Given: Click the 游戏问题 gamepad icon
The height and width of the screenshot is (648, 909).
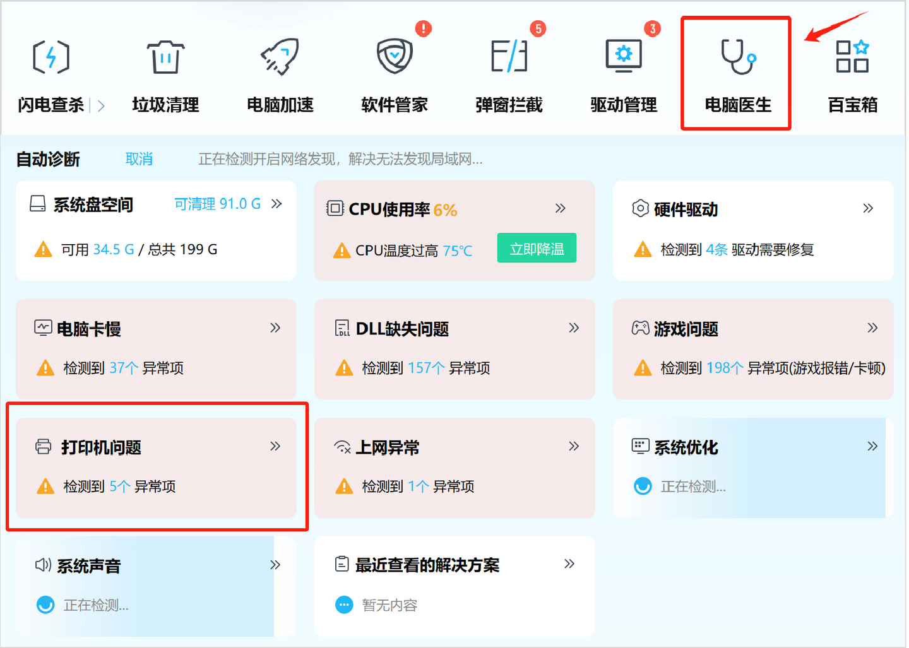Looking at the screenshot, I should [x=640, y=328].
